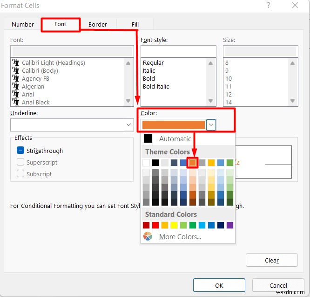
Task: Select light blue standard color
Action: 202,225
